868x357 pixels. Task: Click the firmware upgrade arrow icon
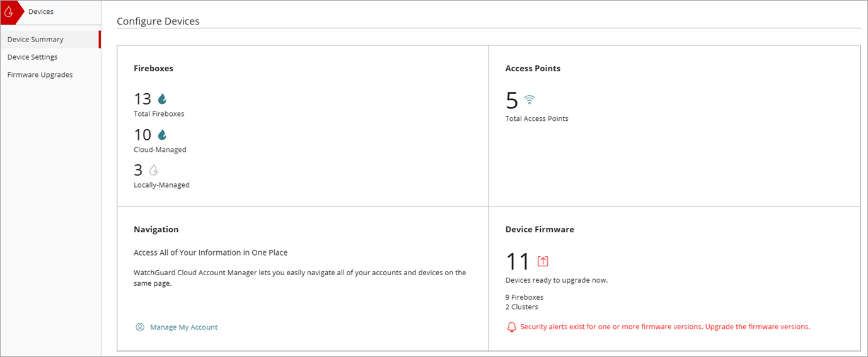pos(543,261)
